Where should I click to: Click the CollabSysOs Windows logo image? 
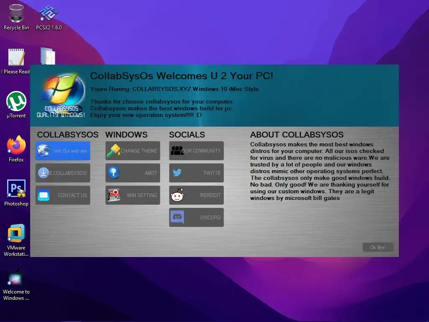click(x=61, y=95)
